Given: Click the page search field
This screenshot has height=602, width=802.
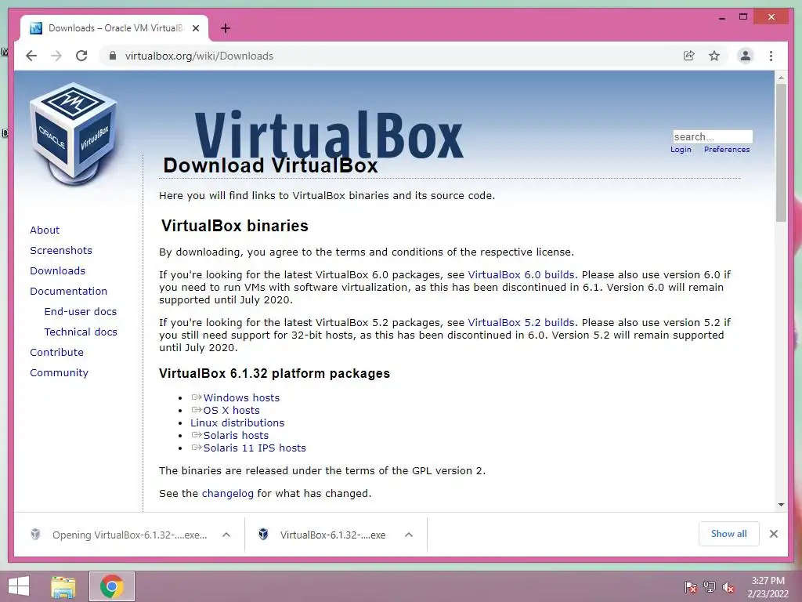Looking at the screenshot, I should click(x=713, y=136).
